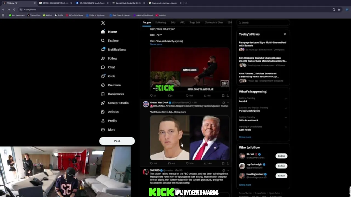
Task: Open SNEAKO's profile avatar
Action: pyautogui.click(x=146, y=172)
